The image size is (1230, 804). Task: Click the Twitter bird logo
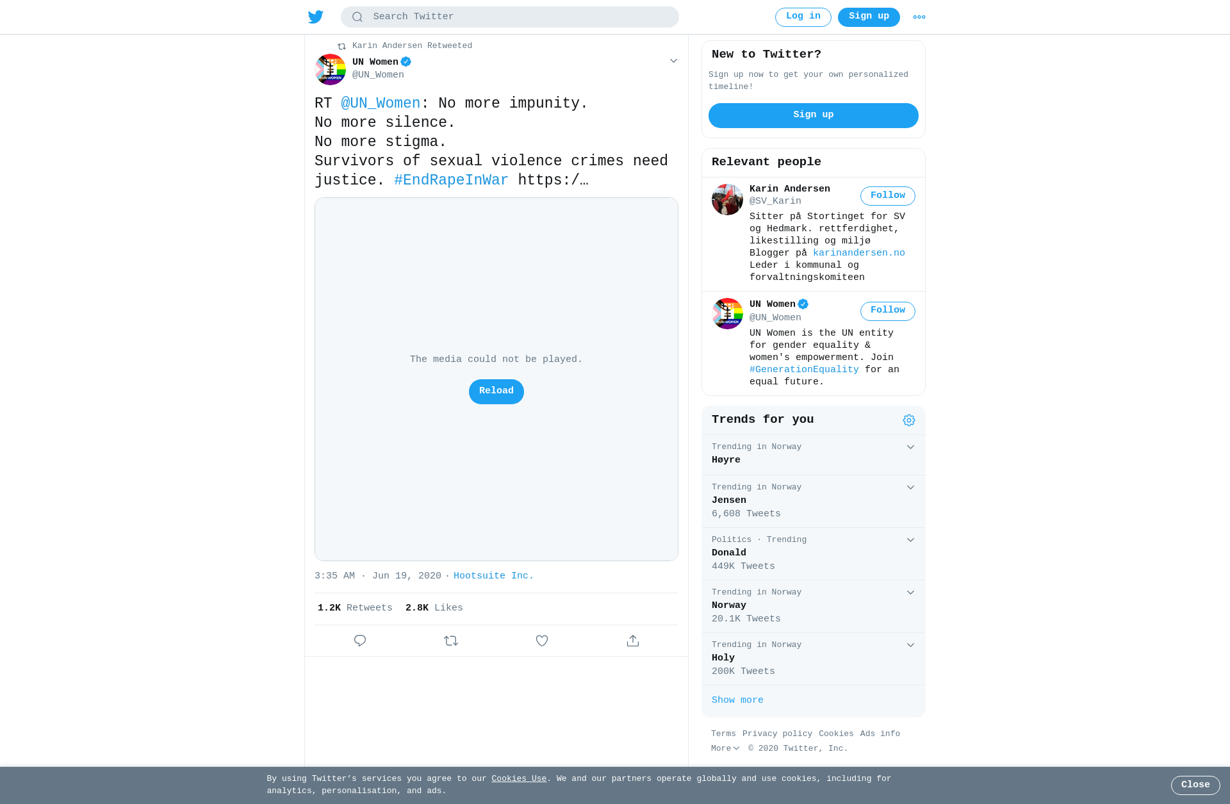click(x=316, y=17)
